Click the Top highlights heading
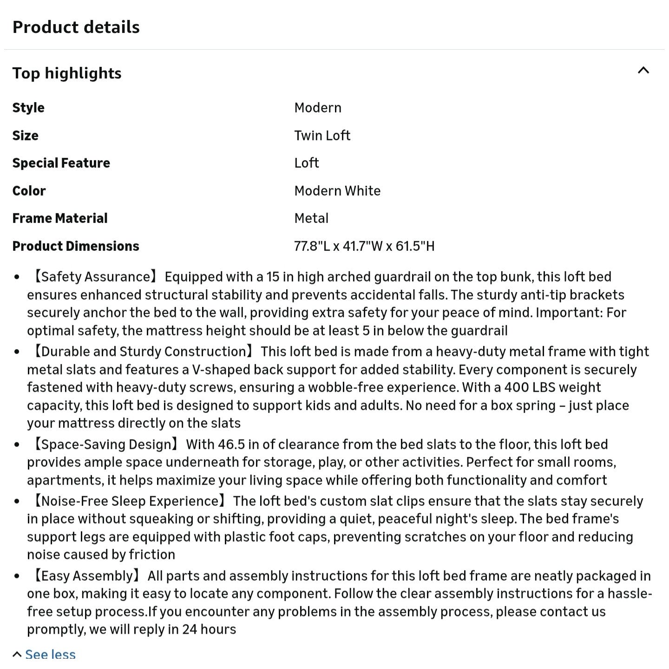Viewport: 669px width, 669px height. coord(67,73)
